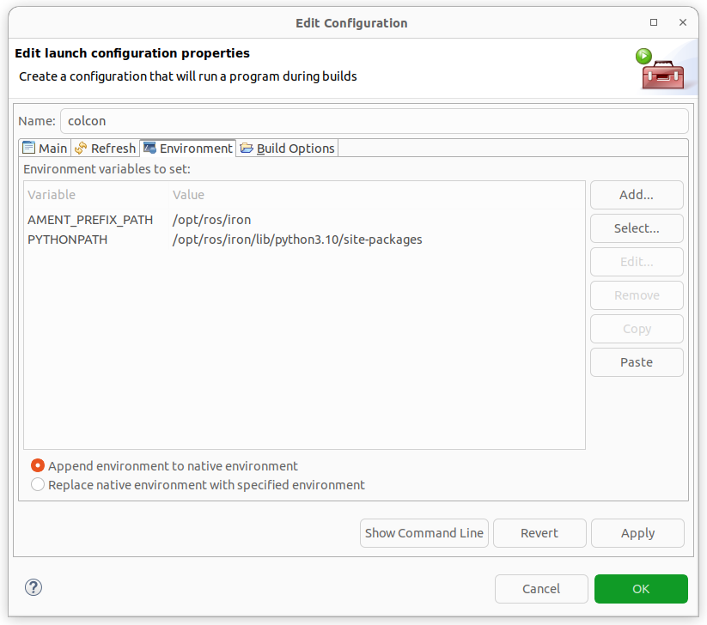The height and width of the screenshot is (625, 707).
Task: Click the Refresh tab's refresh icon
Action: pos(82,148)
